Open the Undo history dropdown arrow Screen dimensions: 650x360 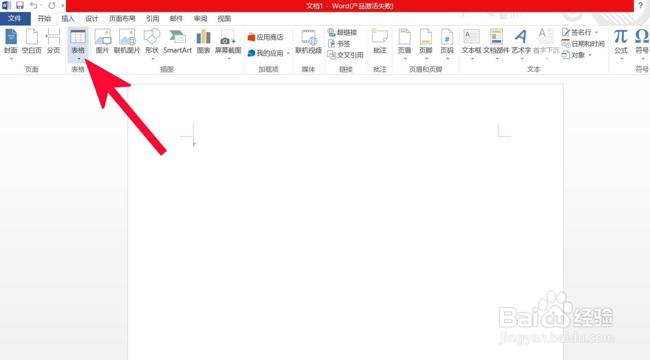point(41,6)
